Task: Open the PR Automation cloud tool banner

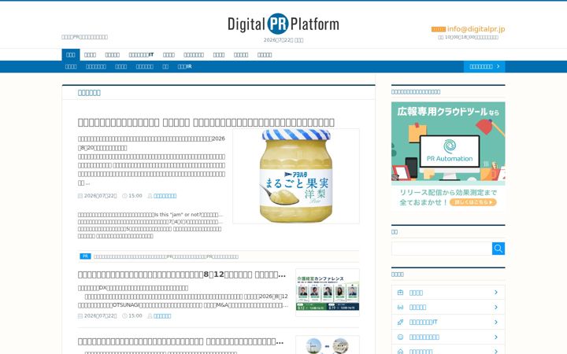Action: coord(448,156)
